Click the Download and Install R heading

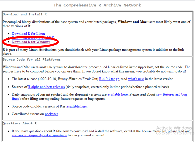25,14
